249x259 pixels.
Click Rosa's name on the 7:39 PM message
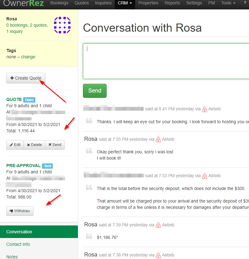click(x=91, y=225)
